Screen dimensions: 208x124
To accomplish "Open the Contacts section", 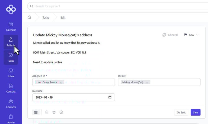I will pos(11,104).
